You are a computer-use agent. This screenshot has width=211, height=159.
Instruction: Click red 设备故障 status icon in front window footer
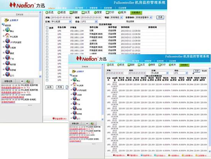(114, 155)
